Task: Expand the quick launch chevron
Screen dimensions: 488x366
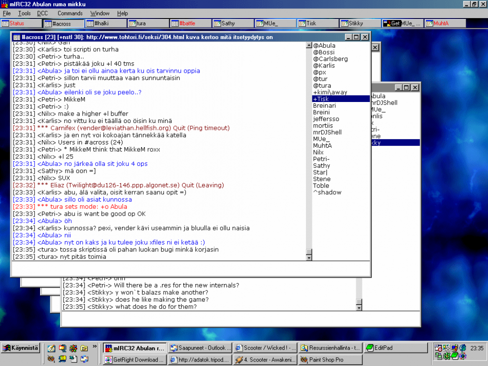Action: (95, 346)
